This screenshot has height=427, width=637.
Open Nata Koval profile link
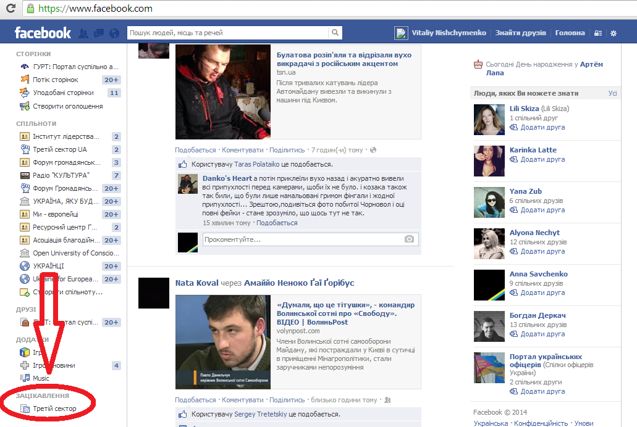coord(196,283)
